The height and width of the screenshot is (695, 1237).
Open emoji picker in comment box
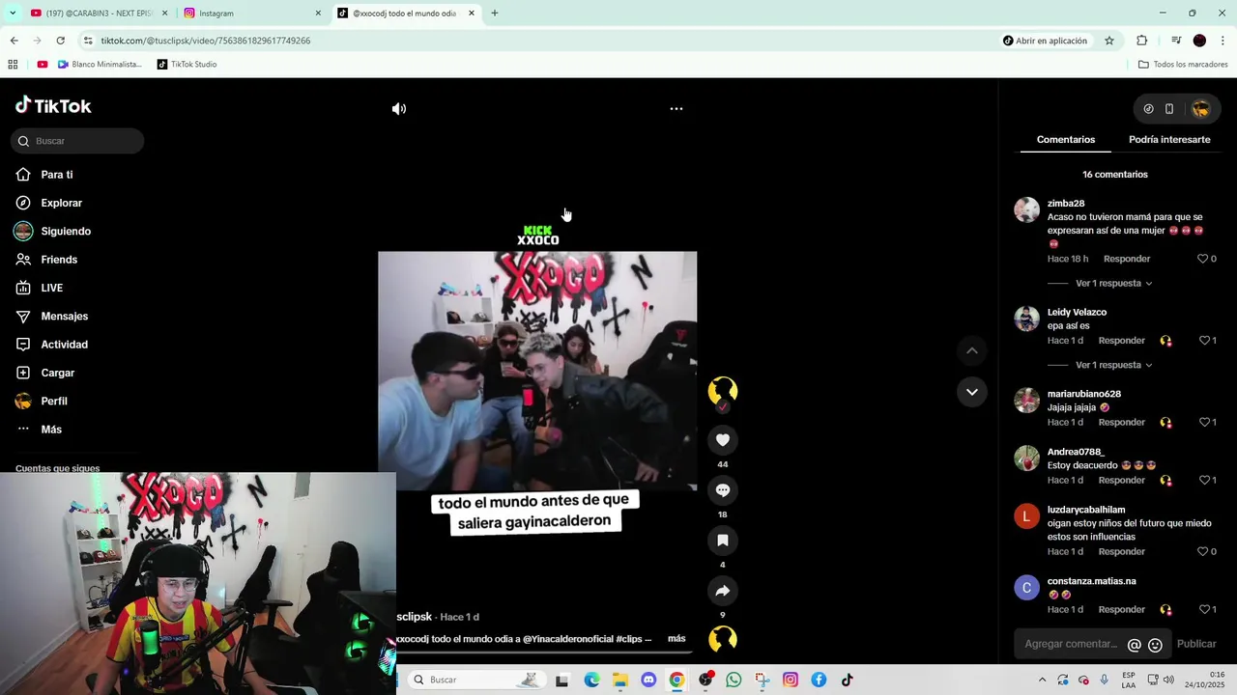(1155, 645)
